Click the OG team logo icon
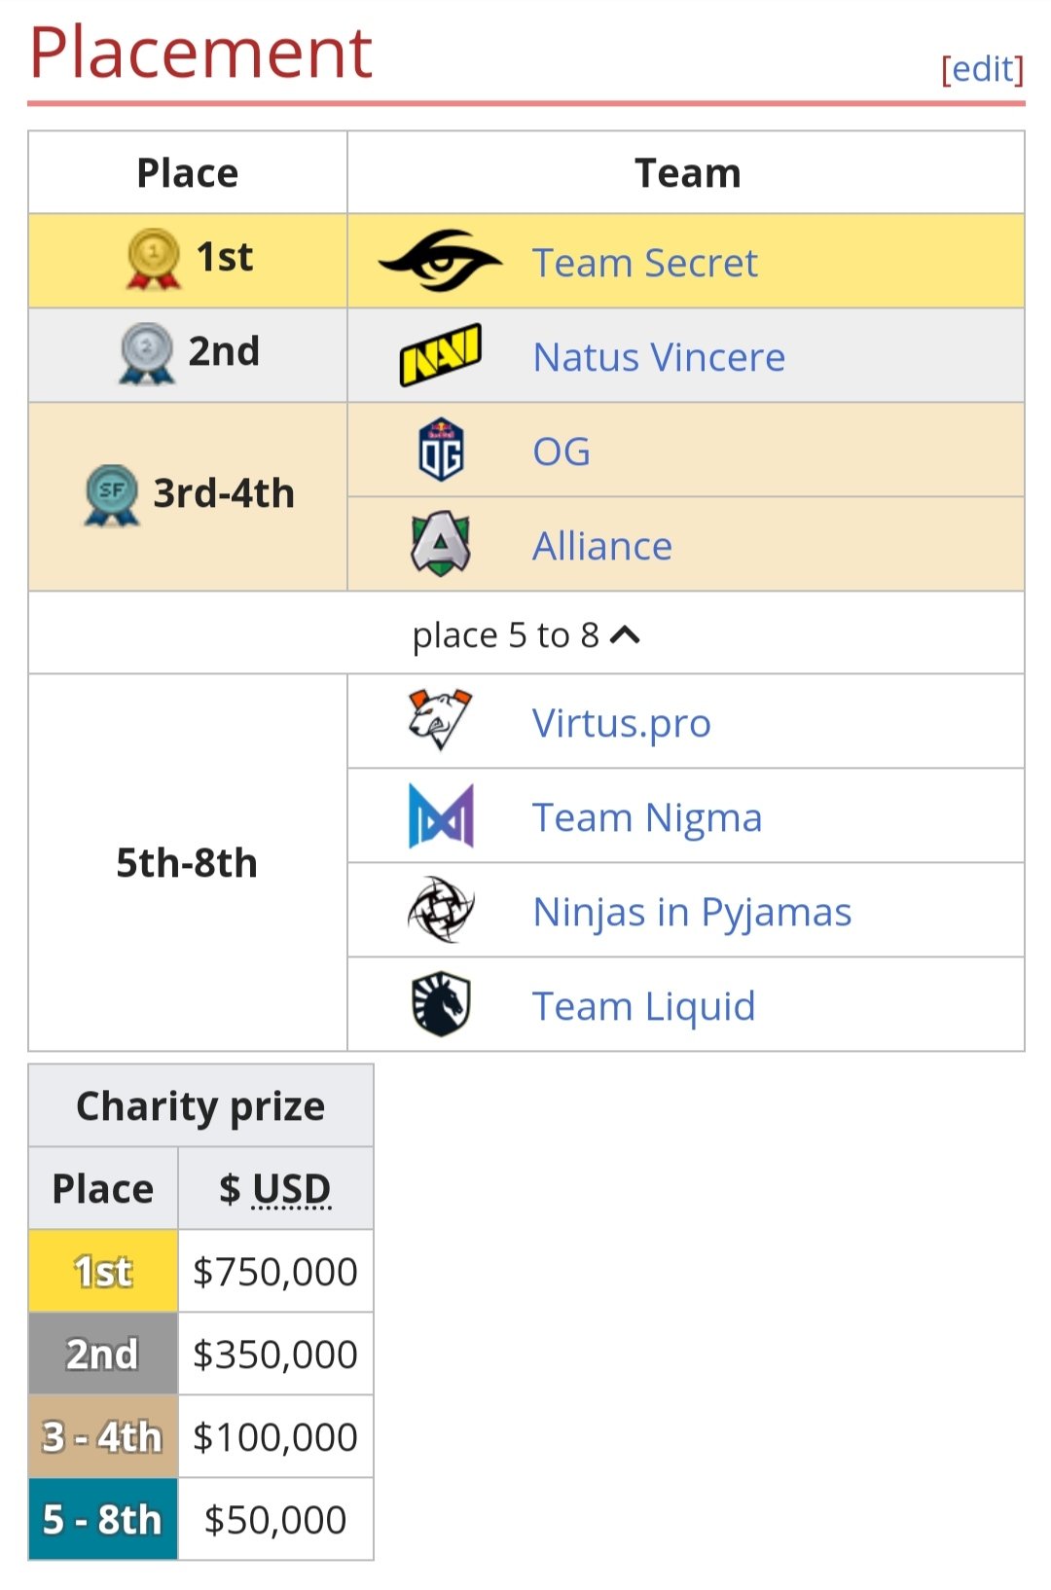This screenshot has height=1590, width=1051. coord(441,450)
